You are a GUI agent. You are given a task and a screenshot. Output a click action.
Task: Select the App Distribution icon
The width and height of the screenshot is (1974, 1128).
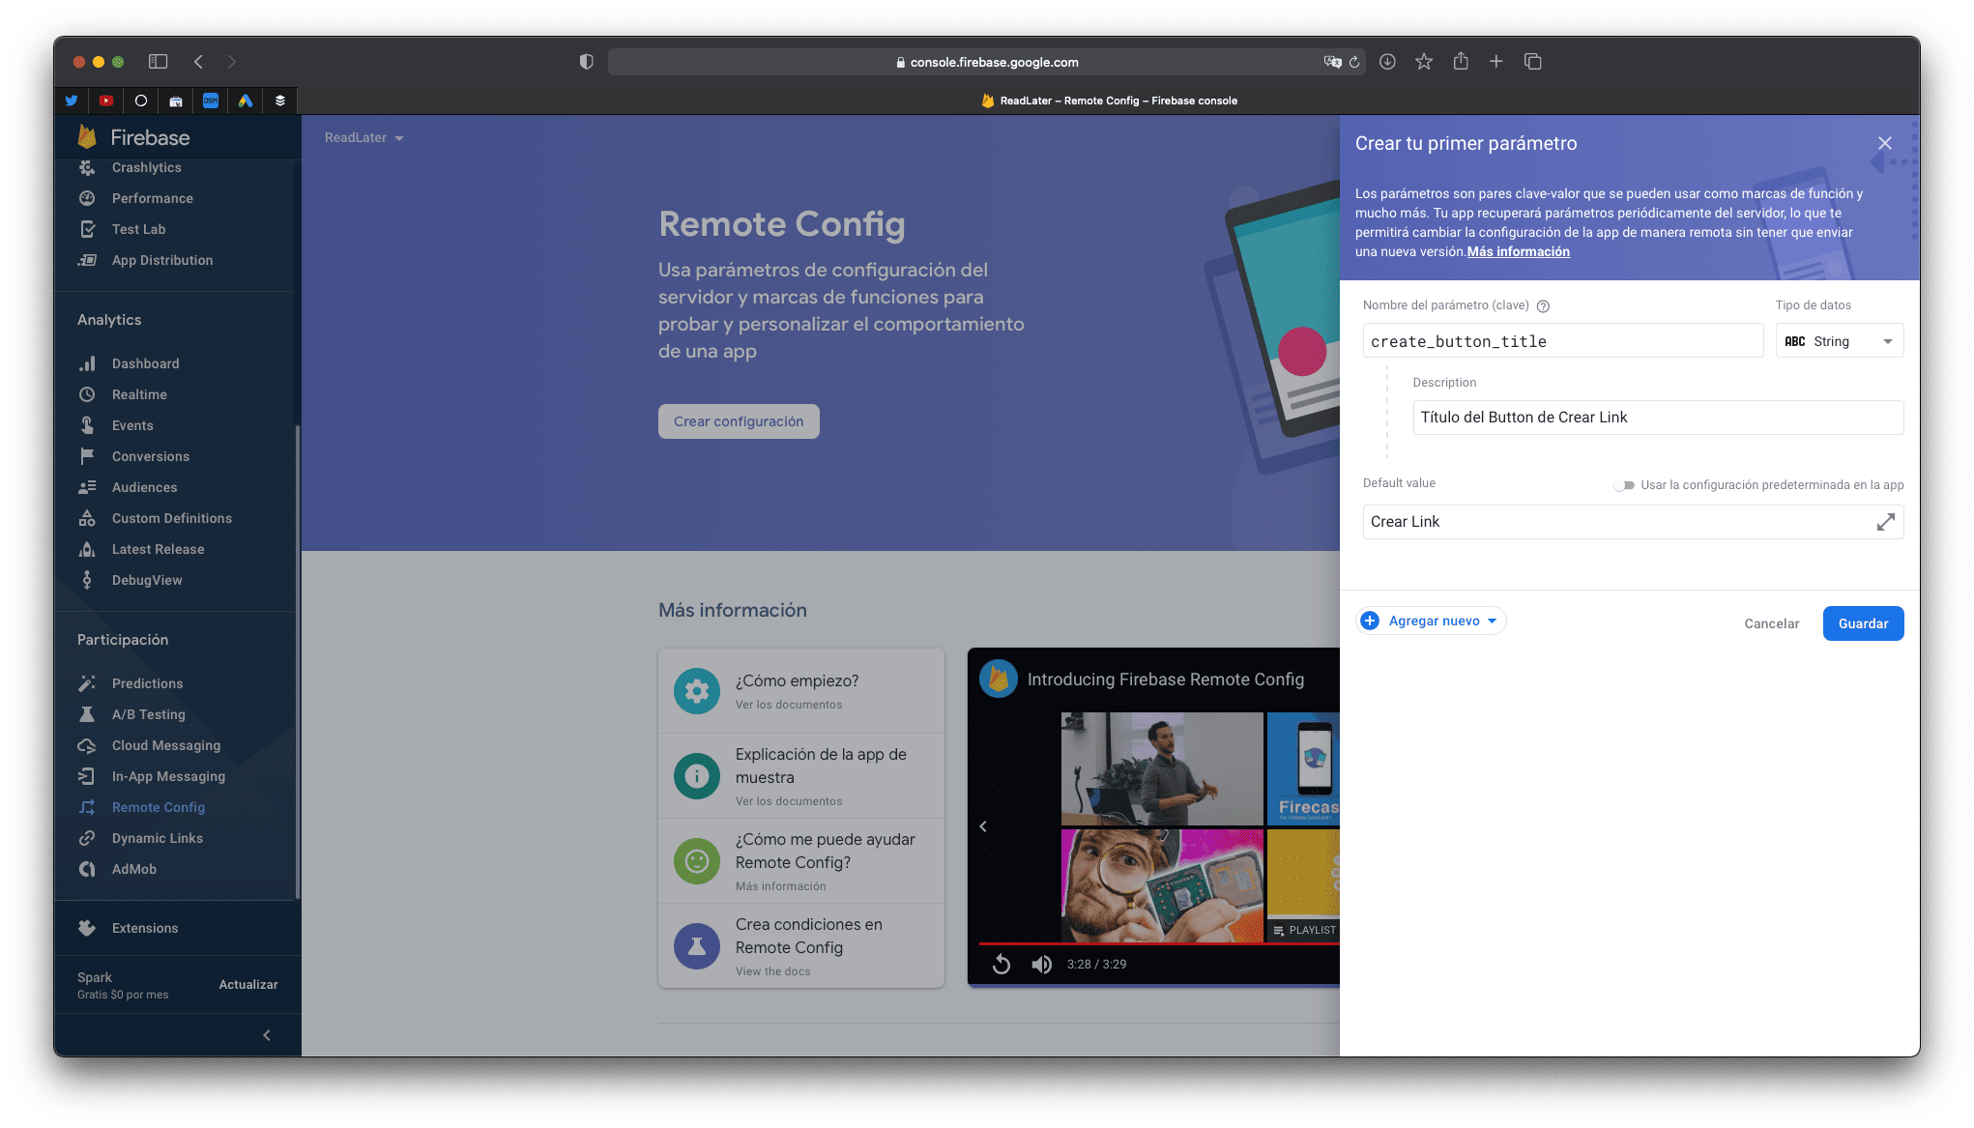pos(87,260)
